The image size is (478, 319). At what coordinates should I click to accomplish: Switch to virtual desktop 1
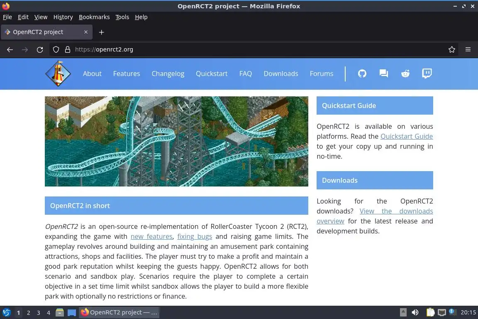[x=18, y=313]
